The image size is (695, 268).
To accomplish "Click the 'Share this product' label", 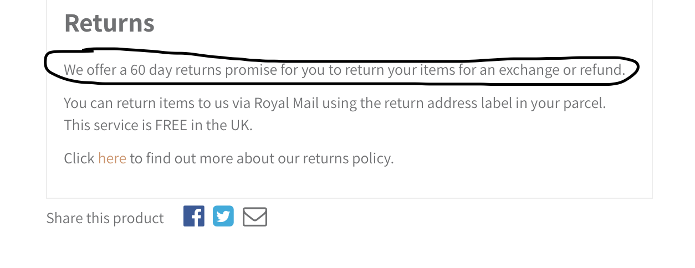I will 105,218.
